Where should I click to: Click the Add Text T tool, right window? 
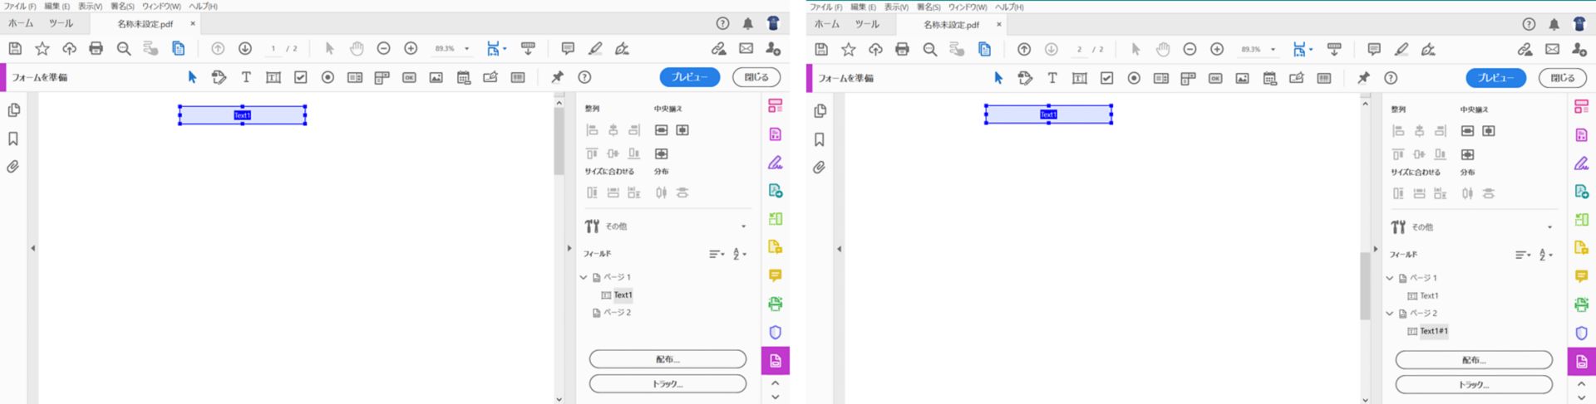pos(1052,78)
